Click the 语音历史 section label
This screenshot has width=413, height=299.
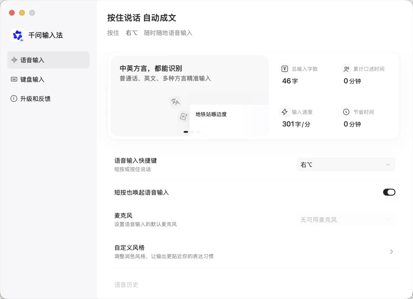tap(126, 285)
